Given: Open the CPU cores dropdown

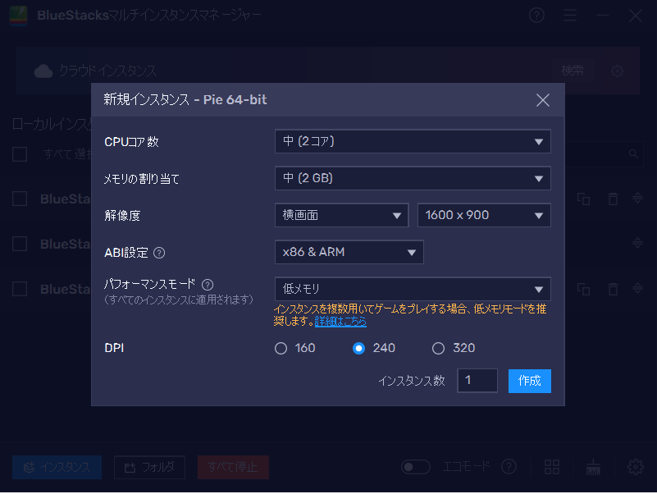Looking at the screenshot, I should click(413, 141).
